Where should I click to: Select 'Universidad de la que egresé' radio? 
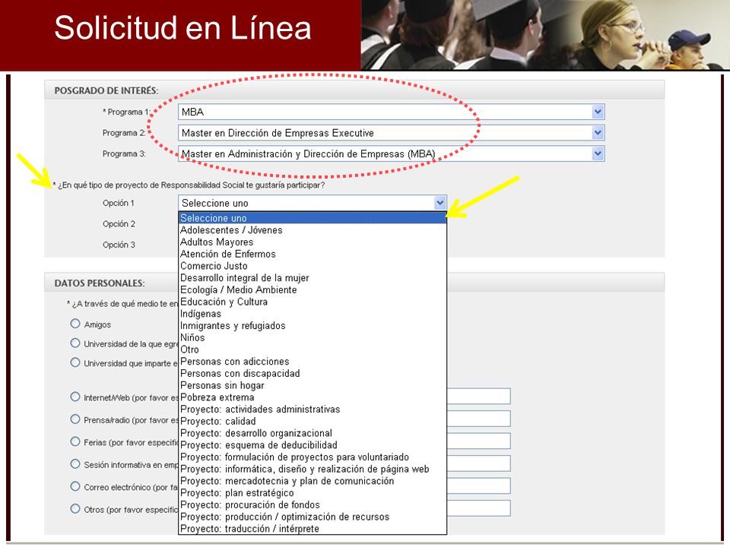[75, 343]
